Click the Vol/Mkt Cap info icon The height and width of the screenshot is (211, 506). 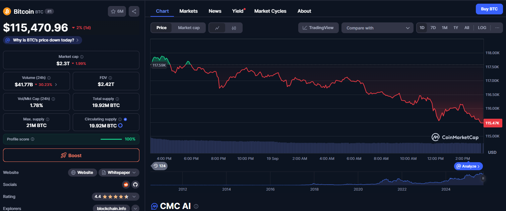(x=53, y=99)
